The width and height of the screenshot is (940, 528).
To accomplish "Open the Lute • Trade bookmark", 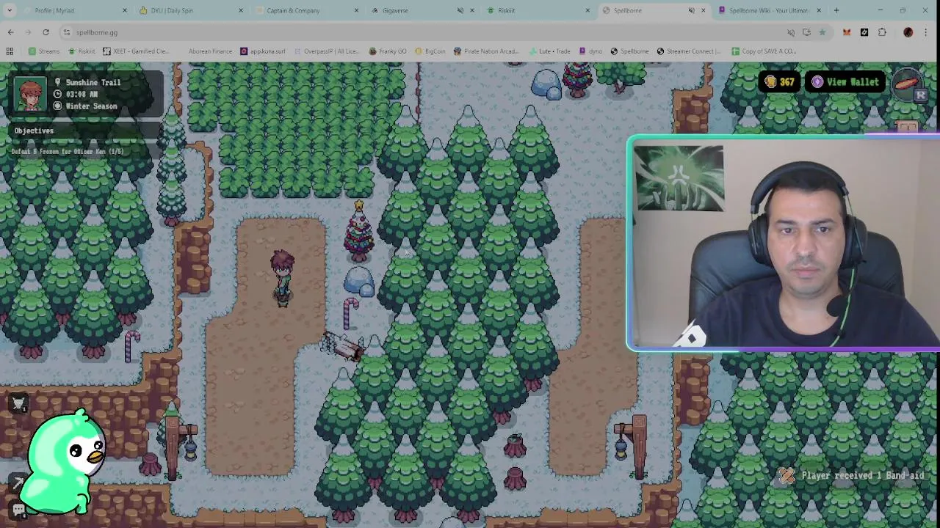I will point(549,51).
